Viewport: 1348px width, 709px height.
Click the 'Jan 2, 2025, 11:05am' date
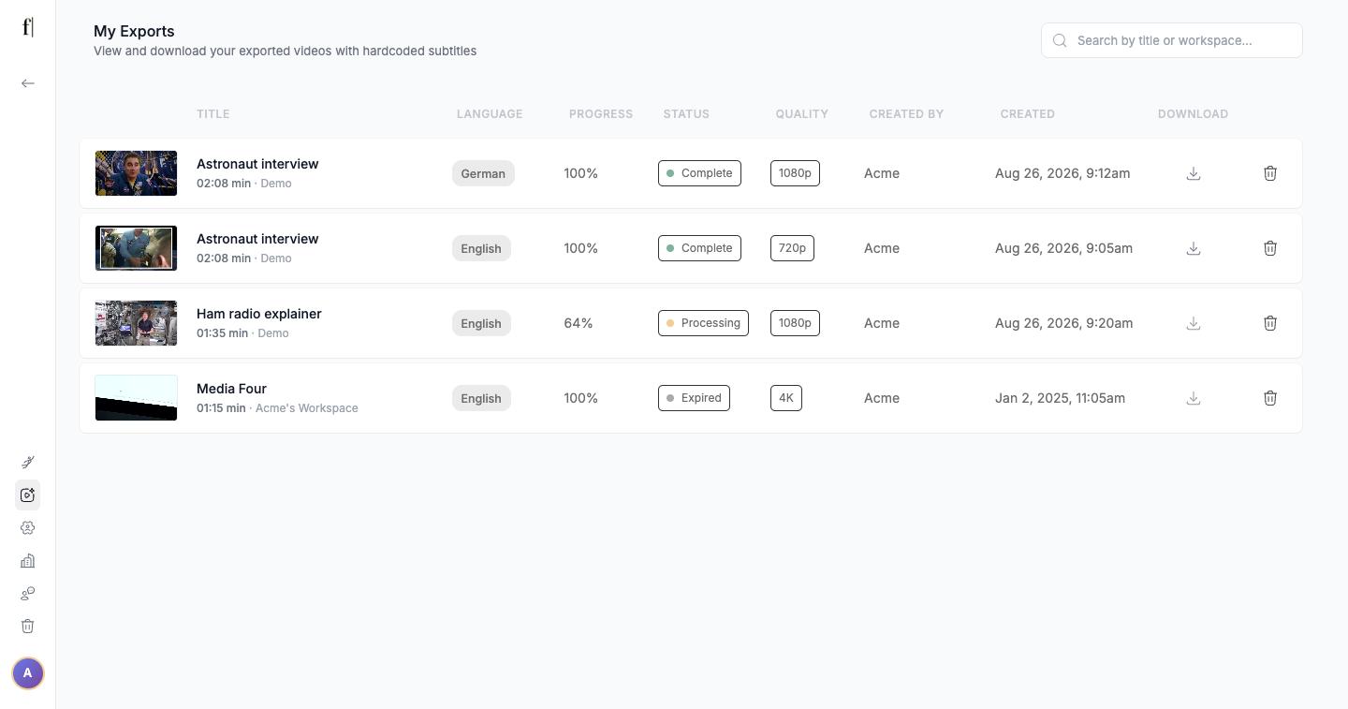coord(1060,398)
